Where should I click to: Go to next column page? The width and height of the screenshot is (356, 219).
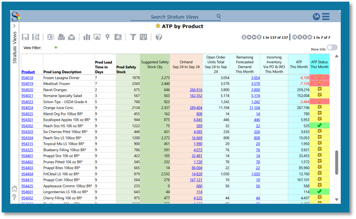pos(304,37)
